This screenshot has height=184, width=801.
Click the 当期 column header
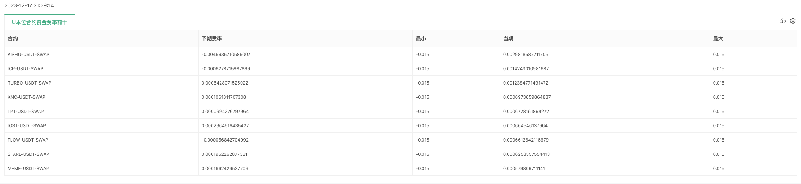coord(508,38)
